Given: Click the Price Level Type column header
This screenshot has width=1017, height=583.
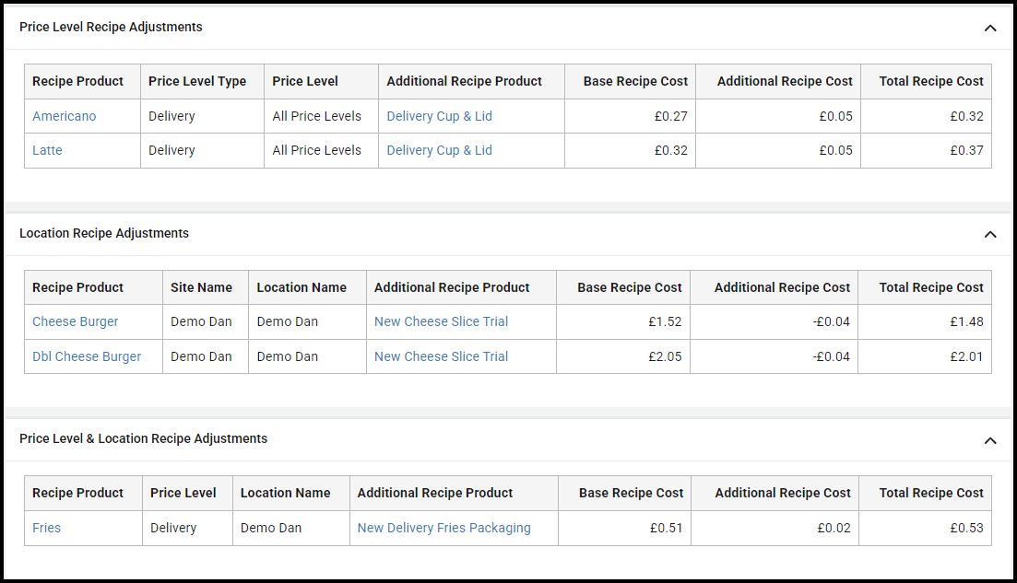Looking at the screenshot, I should click(x=197, y=81).
